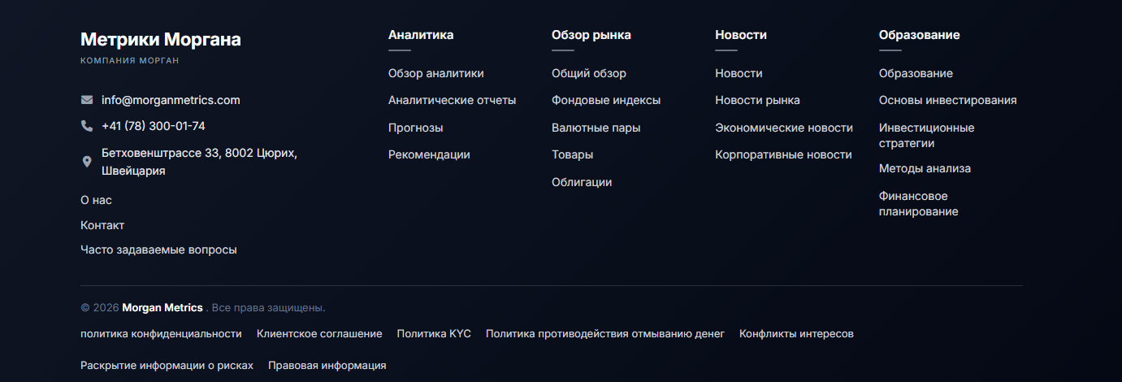Viewport: 1122px width, 382px height.
Task: Open Фондовые индексы link
Action: point(606,101)
